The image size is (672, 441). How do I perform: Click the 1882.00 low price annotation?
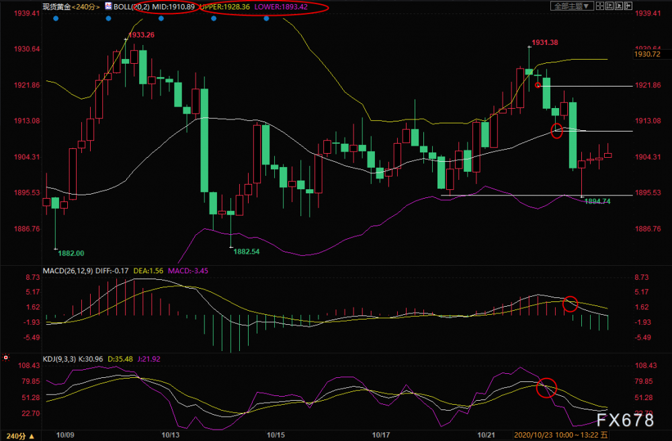(x=71, y=253)
